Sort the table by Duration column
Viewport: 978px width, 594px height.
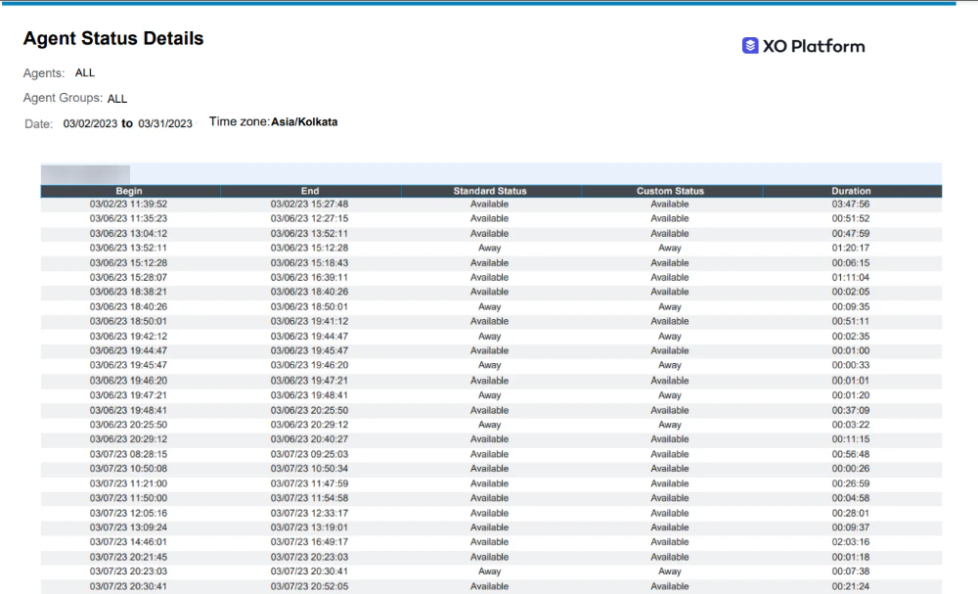pos(850,191)
